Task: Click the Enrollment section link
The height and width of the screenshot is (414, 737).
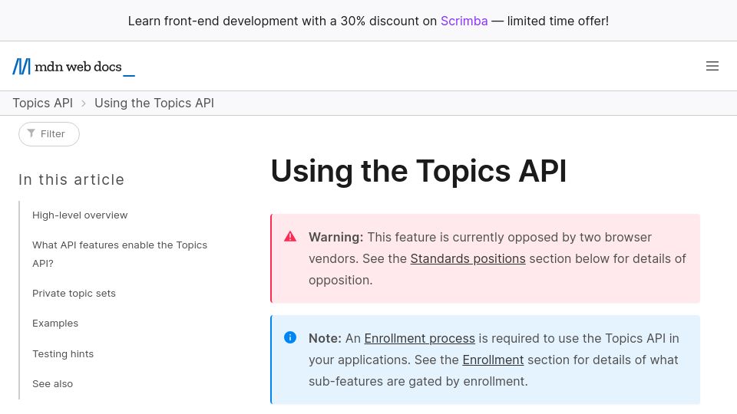Action: [493, 360]
